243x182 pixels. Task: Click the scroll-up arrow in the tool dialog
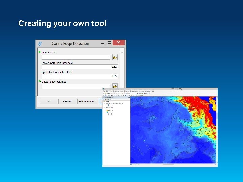(x=122, y=52)
